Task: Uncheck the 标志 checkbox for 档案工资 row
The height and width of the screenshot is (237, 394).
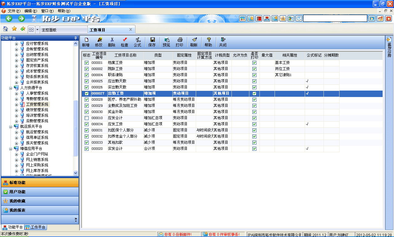Action: 86,62
